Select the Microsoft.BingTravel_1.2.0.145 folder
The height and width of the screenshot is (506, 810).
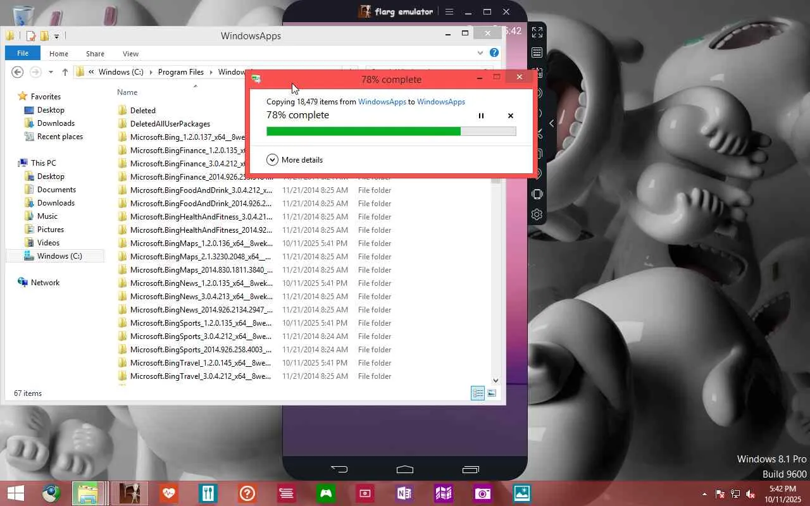201,363
